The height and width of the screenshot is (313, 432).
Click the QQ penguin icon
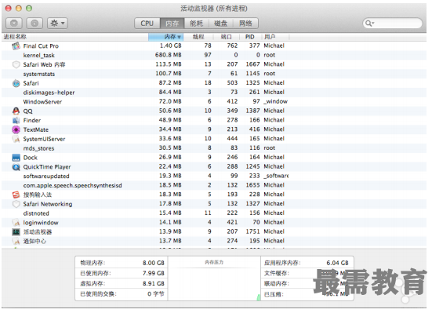[16, 111]
